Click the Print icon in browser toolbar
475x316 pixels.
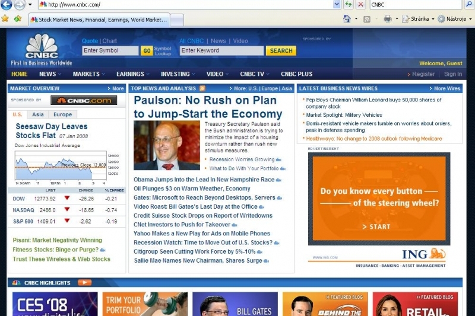[388, 19]
